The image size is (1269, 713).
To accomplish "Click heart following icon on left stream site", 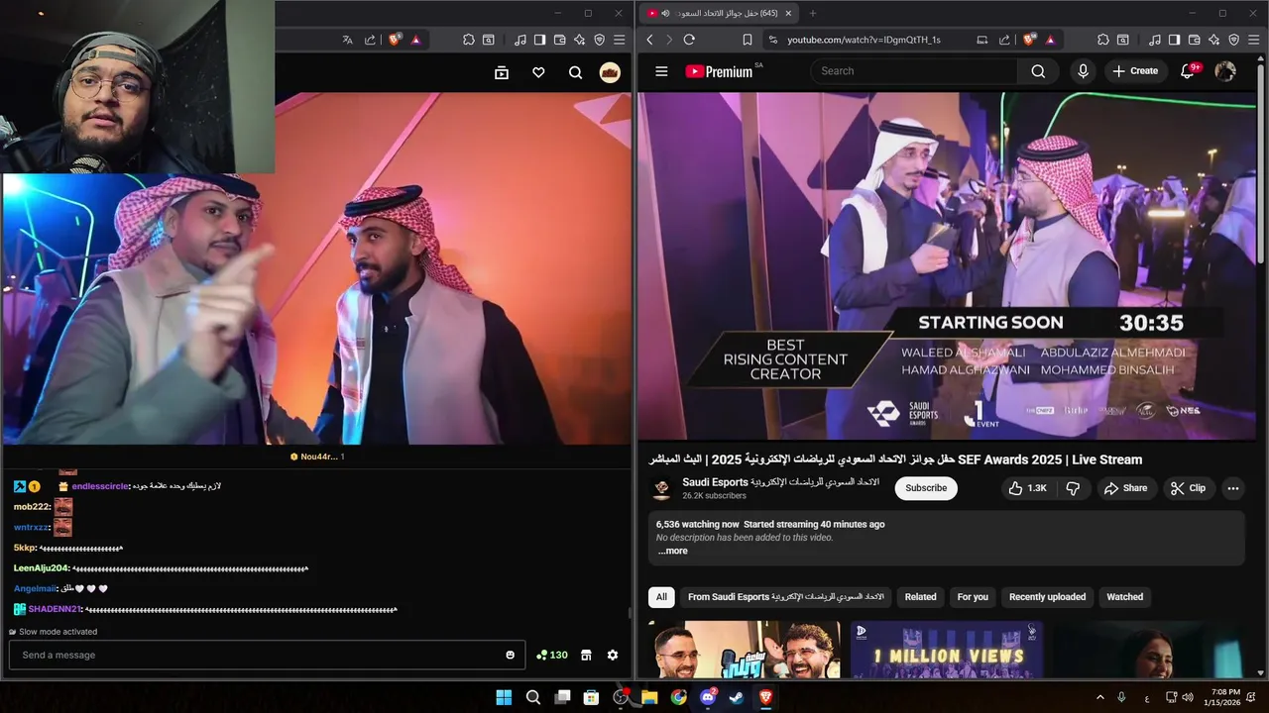I will coord(538,72).
